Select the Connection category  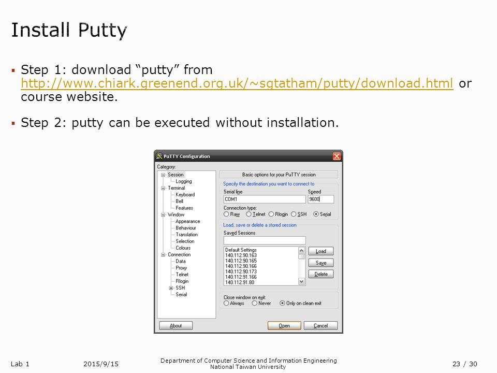179,255
